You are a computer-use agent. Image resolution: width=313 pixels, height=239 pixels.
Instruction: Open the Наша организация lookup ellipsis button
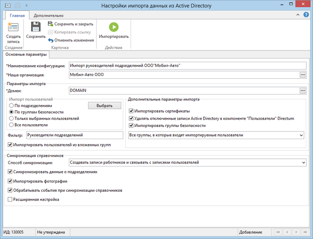(303, 75)
